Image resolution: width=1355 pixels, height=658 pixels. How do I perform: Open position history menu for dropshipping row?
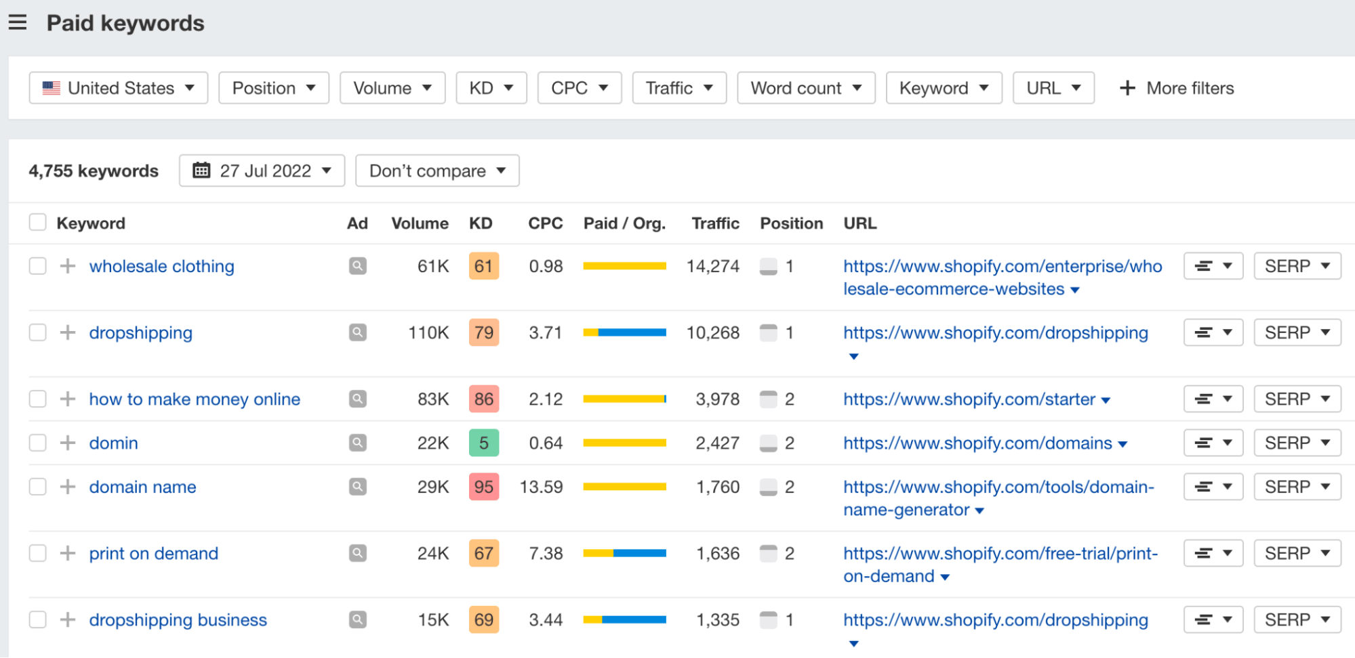click(x=1213, y=332)
